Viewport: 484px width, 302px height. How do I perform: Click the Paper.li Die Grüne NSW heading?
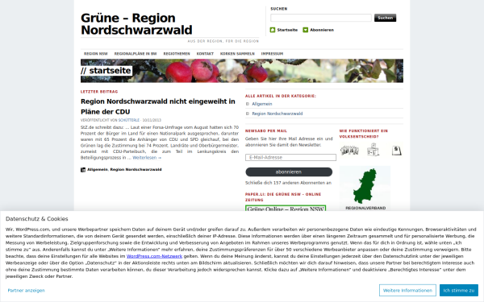(283, 197)
